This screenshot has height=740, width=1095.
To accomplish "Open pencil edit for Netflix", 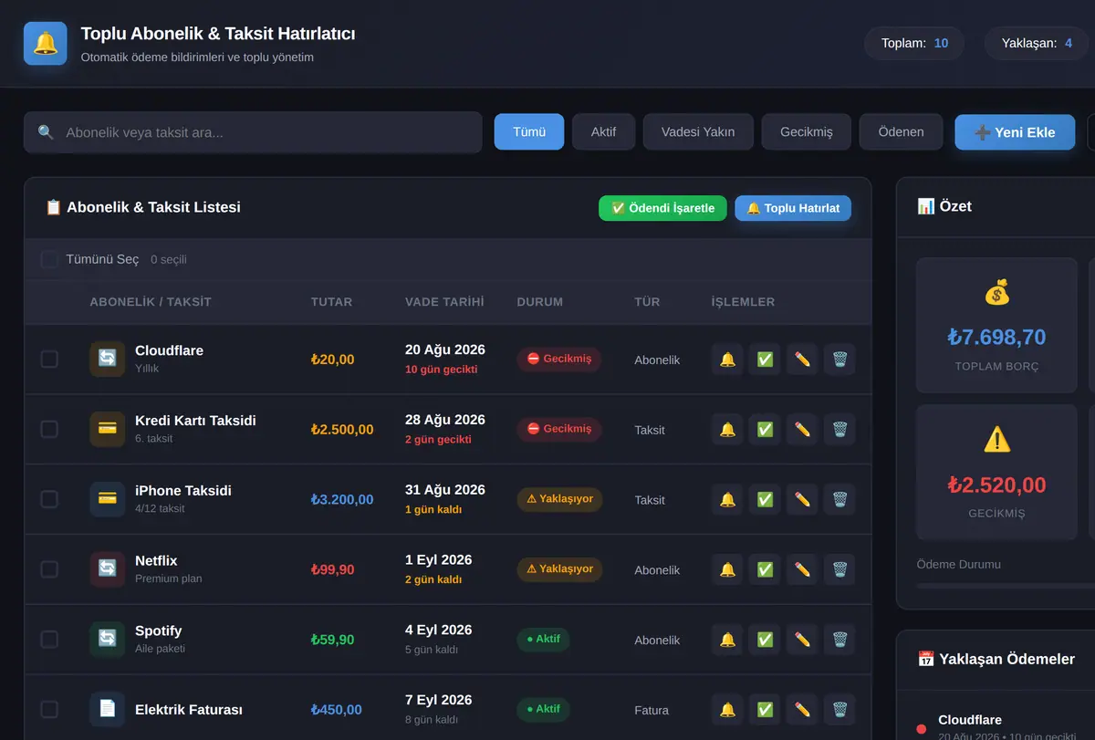I will (x=802, y=569).
